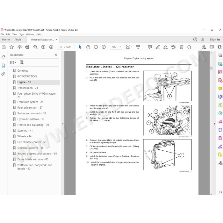
Task: Open More Tools wrench icon in right pane
Action: pyautogui.click(x=220, y=163)
